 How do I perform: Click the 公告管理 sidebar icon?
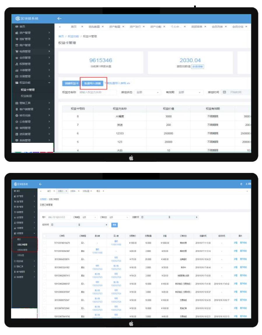[17, 122]
